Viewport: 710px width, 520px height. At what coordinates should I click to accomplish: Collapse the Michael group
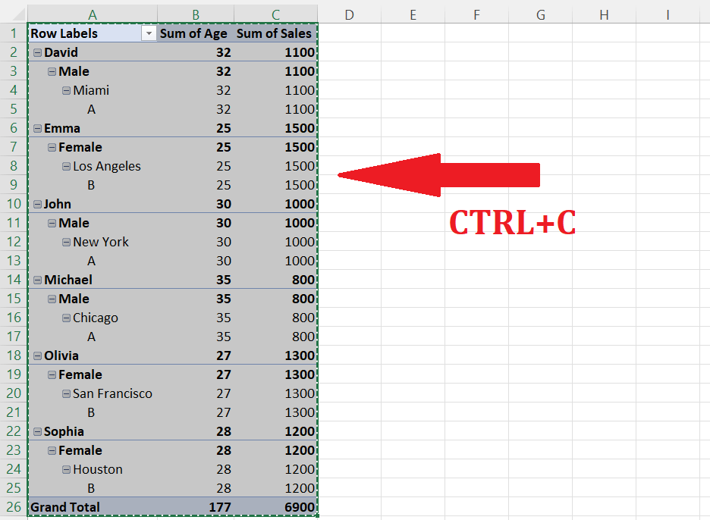pyautogui.click(x=37, y=279)
